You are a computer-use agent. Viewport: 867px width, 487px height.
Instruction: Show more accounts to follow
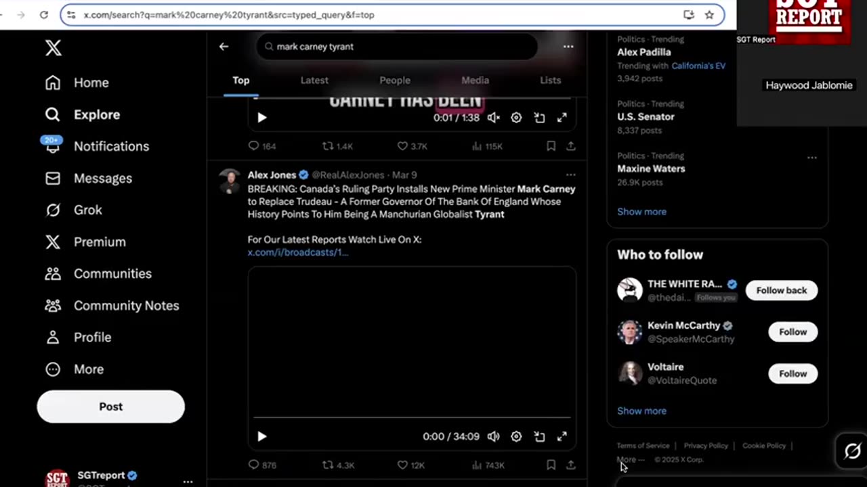point(641,411)
